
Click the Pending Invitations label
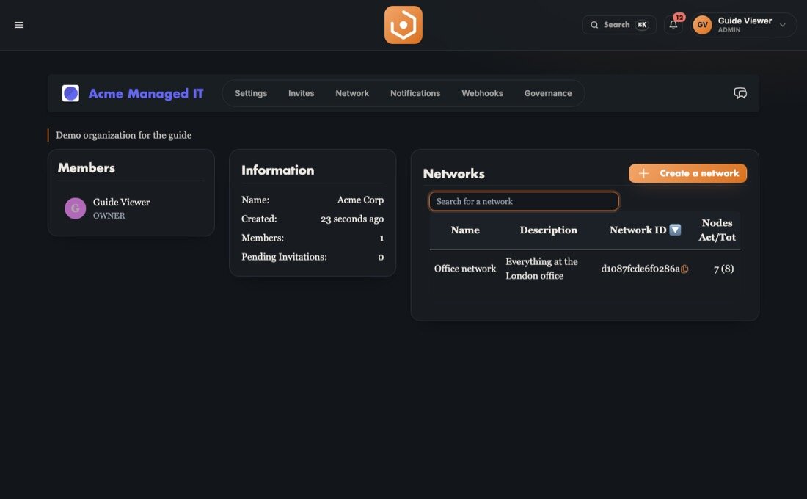284,256
